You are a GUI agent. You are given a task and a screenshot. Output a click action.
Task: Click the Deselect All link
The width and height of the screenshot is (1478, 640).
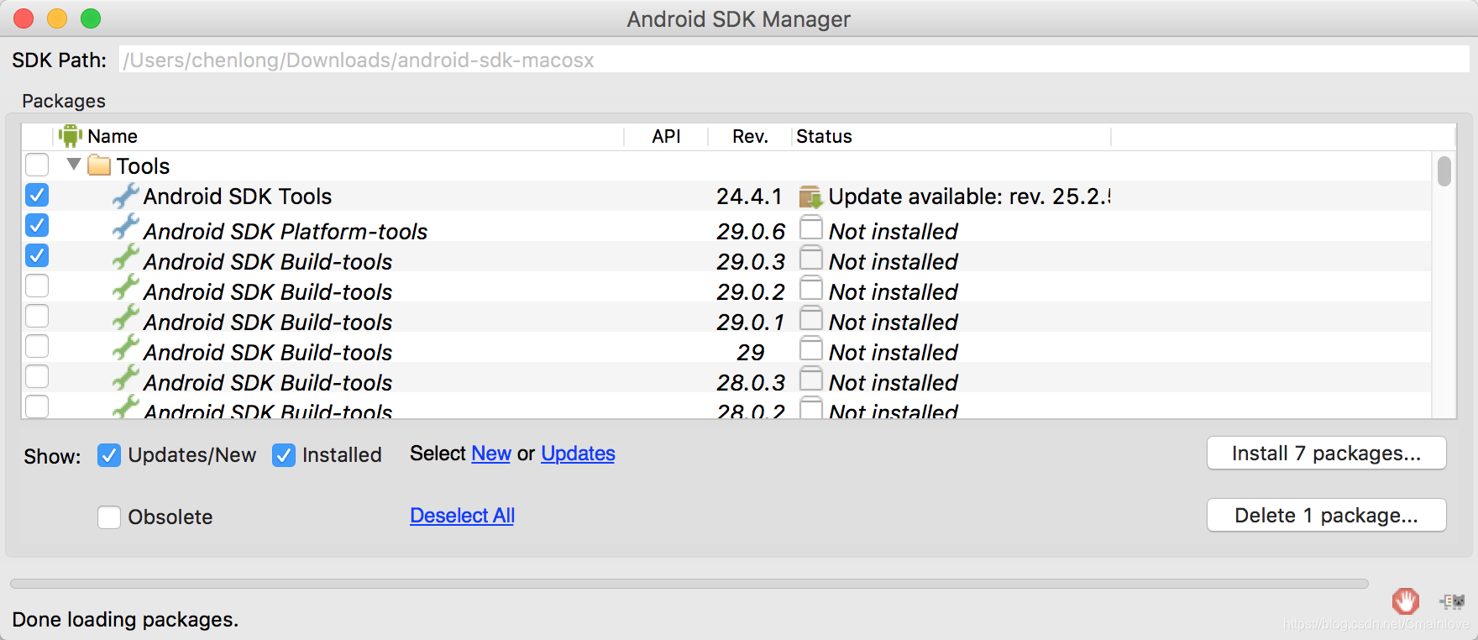pyautogui.click(x=463, y=516)
